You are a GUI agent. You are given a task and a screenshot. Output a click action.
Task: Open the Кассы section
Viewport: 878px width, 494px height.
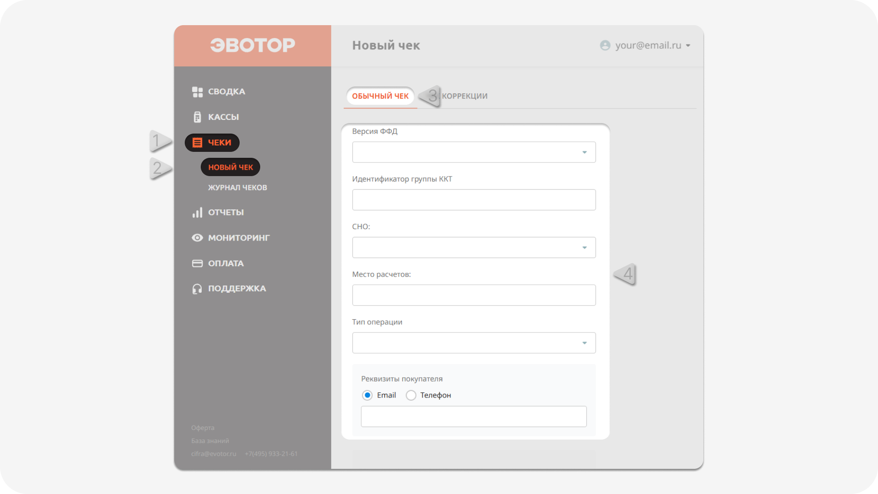click(x=224, y=117)
